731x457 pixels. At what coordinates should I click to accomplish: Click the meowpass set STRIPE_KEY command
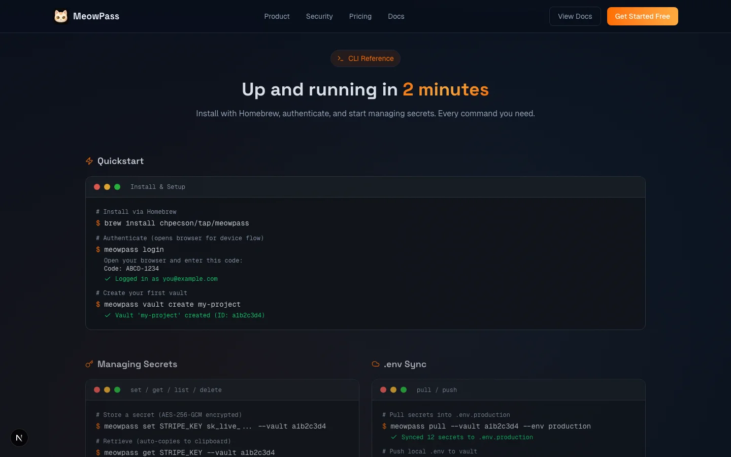coord(215,426)
